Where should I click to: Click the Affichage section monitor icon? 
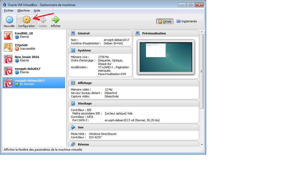pos(73,83)
